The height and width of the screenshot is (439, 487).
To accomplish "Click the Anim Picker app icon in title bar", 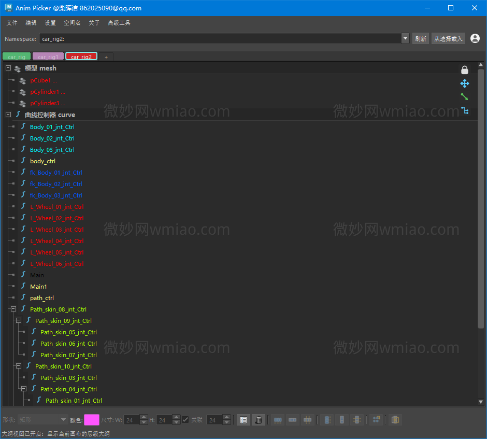I will [x=8, y=8].
